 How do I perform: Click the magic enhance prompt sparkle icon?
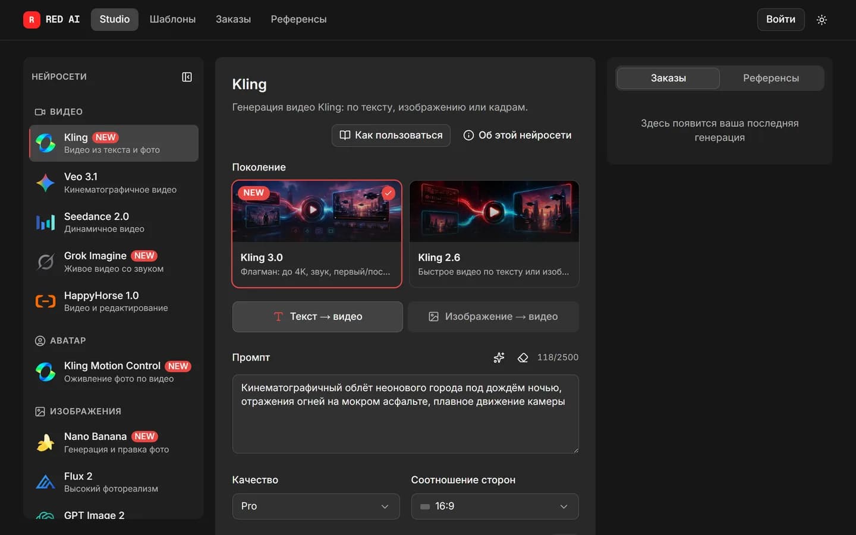[499, 357]
